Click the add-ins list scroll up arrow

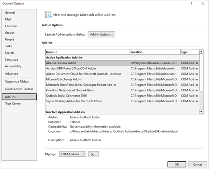[201, 52]
